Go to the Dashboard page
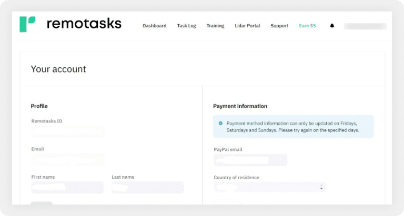 click(154, 26)
